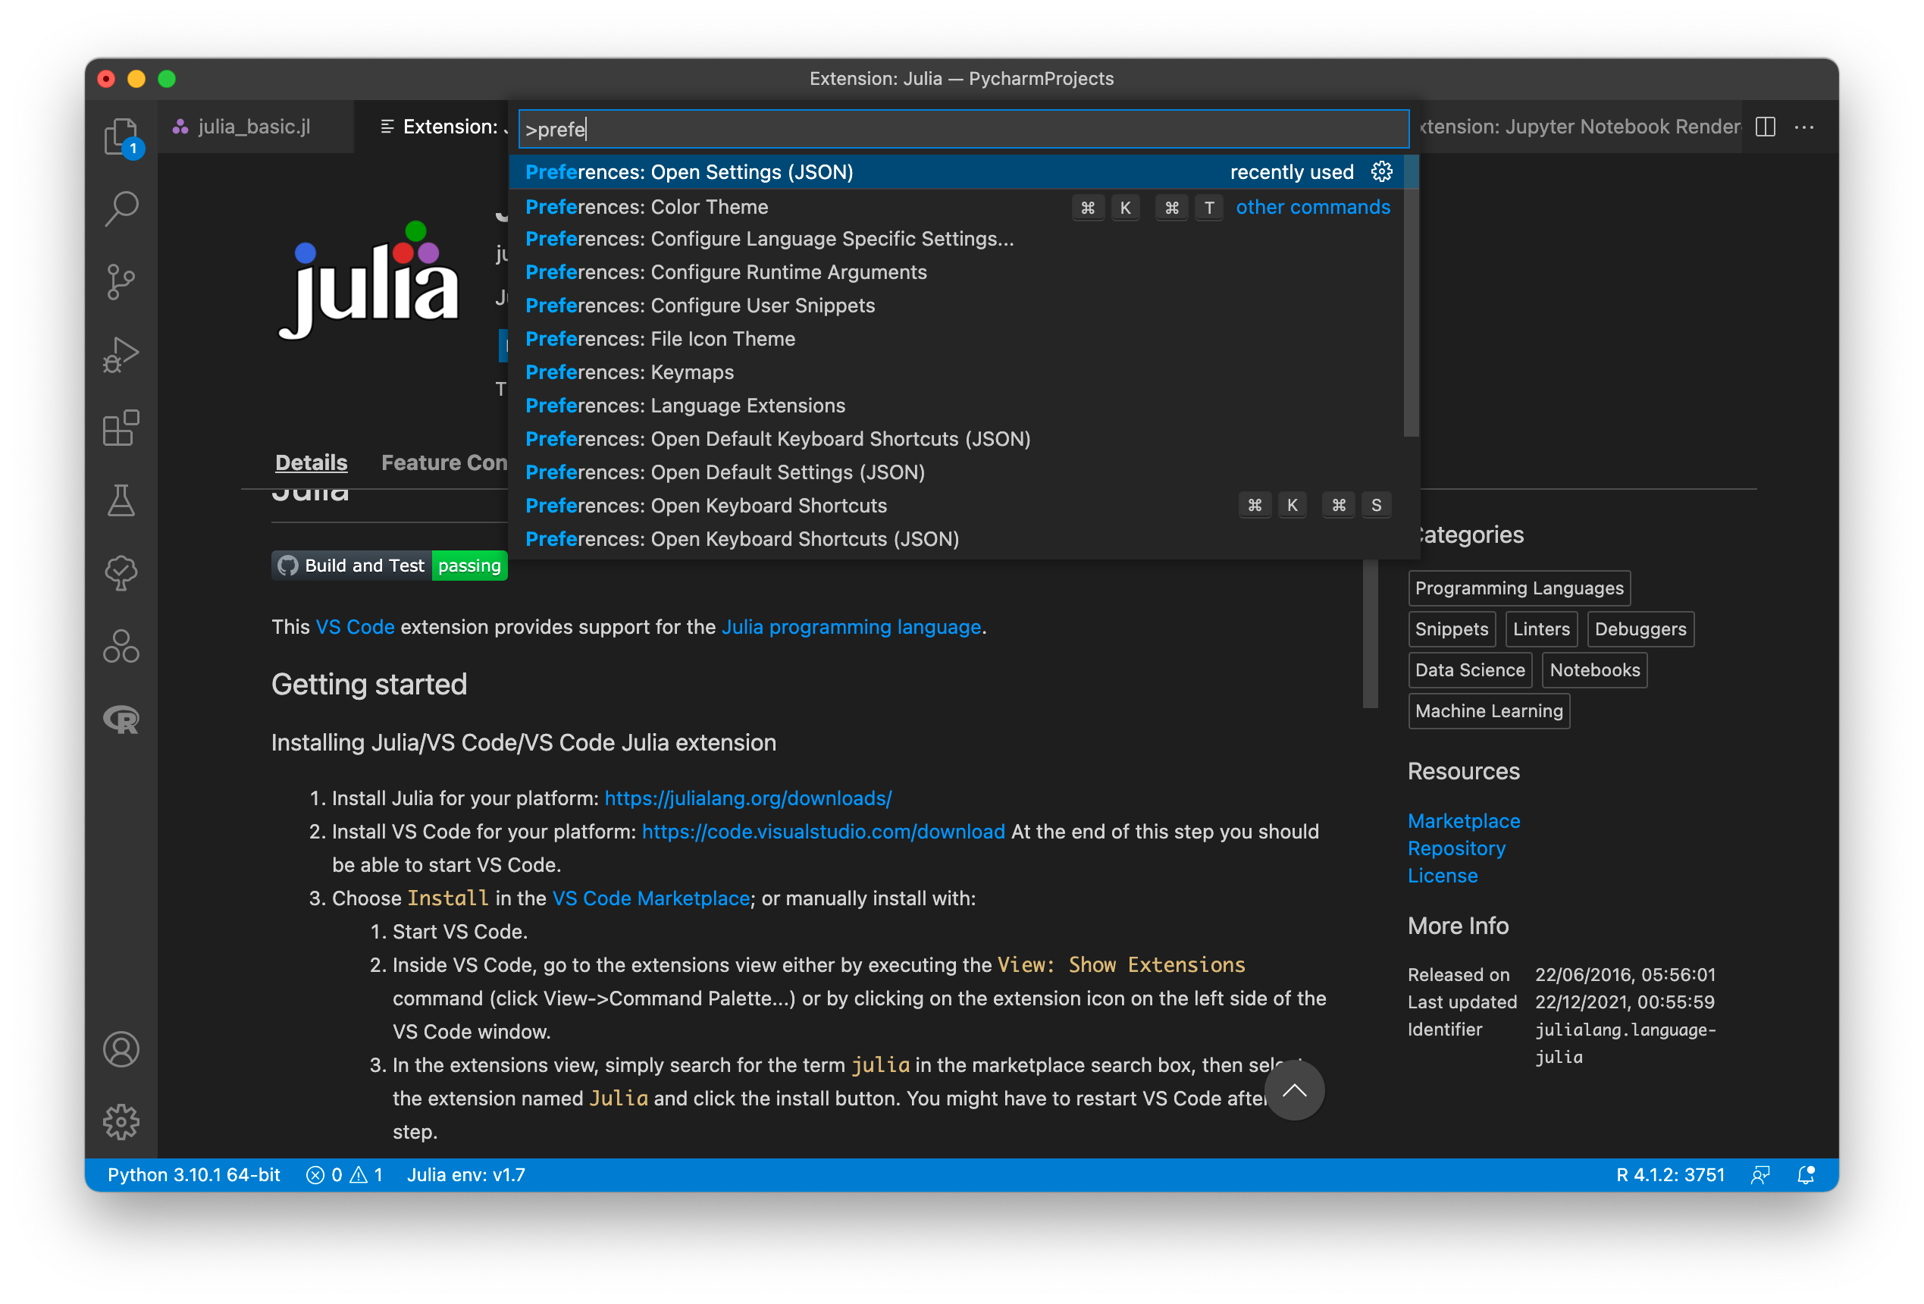
Task: Open the Run and Debug view
Action: coord(121,354)
